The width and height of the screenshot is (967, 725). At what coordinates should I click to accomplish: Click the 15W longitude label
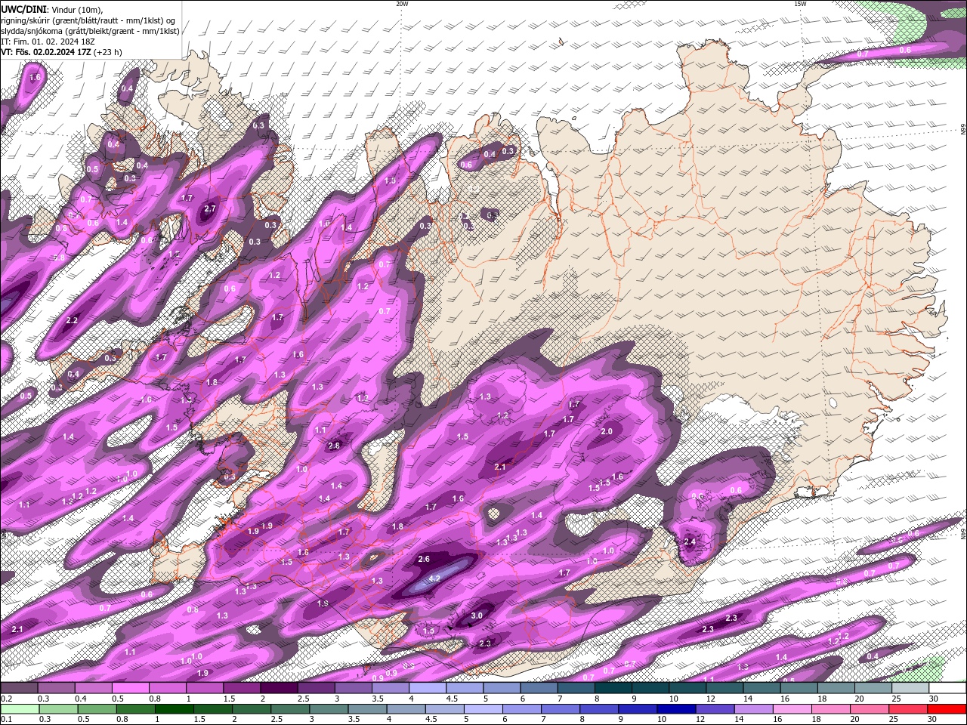click(800, 4)
